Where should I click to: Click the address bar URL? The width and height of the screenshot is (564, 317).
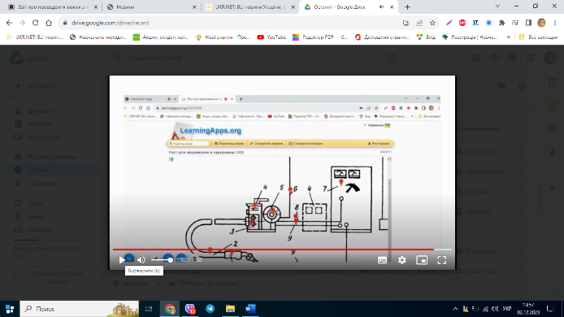(x=111, y=23)
